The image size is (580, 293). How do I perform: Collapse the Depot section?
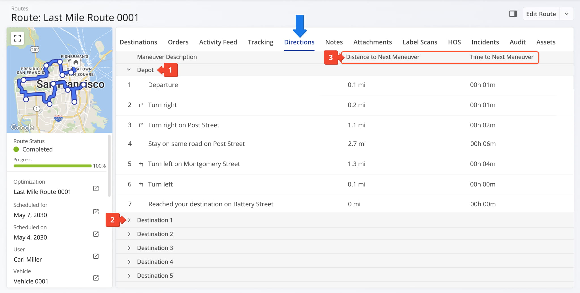pos(129,70)
